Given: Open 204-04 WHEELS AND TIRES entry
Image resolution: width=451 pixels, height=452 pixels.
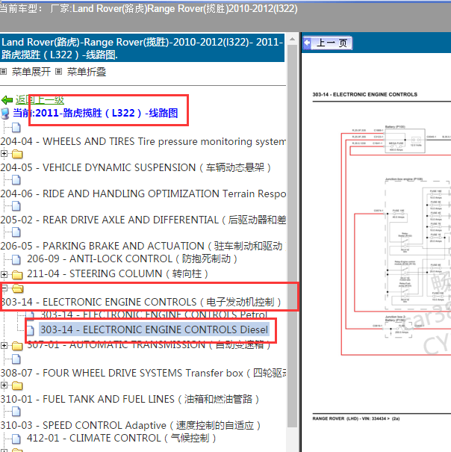Looking at the screenshot, I should point(143,141).
